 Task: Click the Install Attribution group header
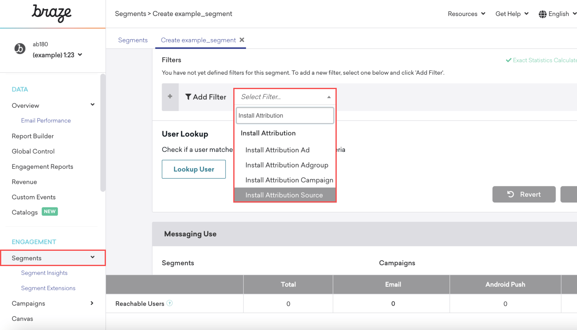pyautogui.click(x=268, y=133)
